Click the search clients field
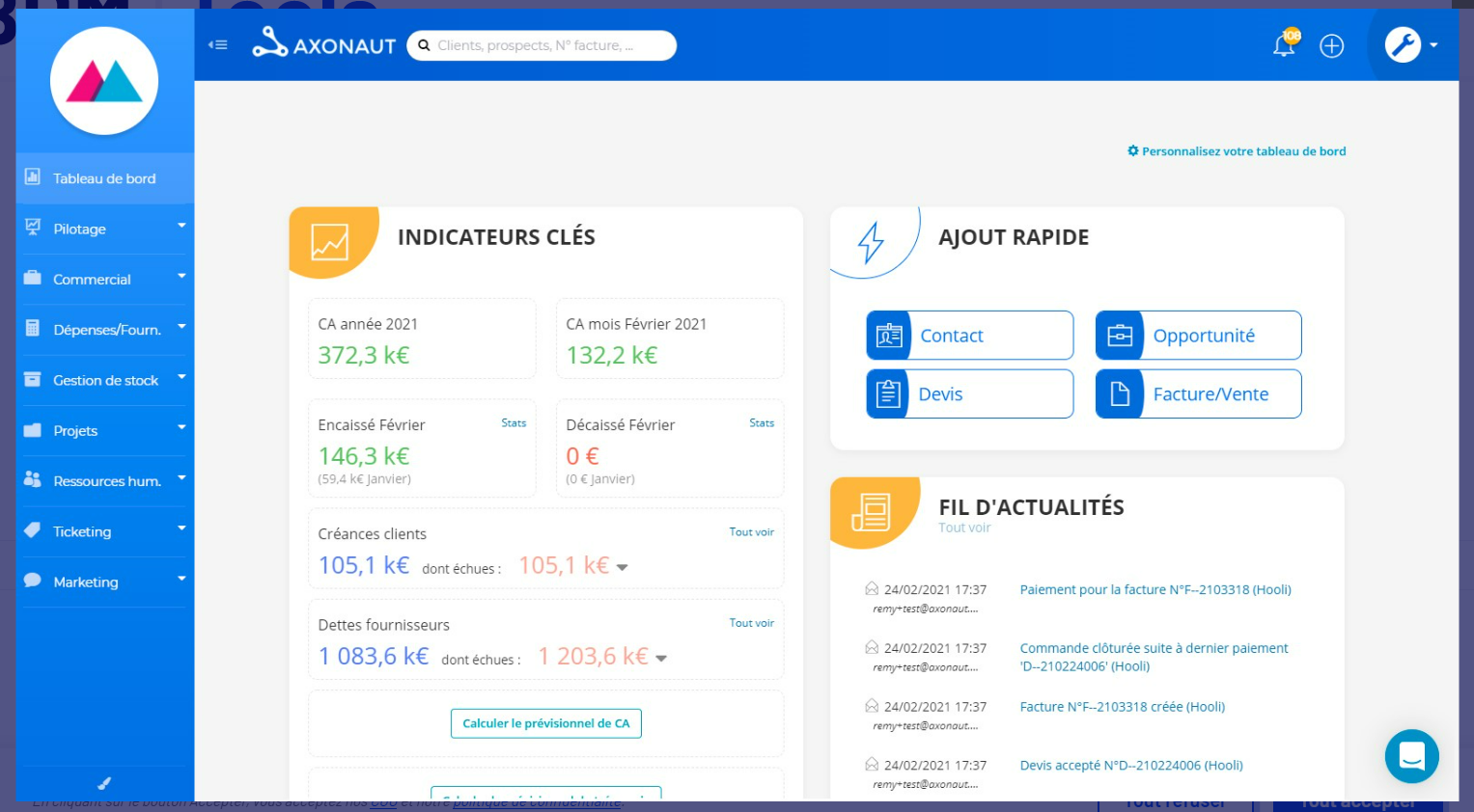Image resolution: width=1474 pixels, height=812 pixels. [541, 44]
